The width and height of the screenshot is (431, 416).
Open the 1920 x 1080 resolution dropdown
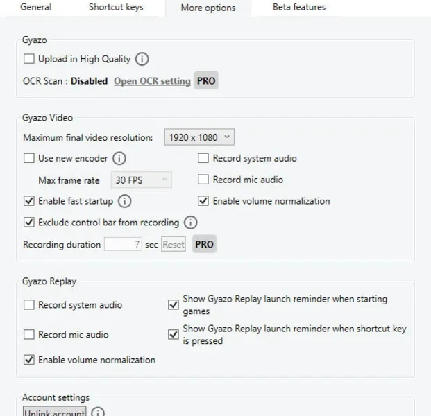click(199, 137)
